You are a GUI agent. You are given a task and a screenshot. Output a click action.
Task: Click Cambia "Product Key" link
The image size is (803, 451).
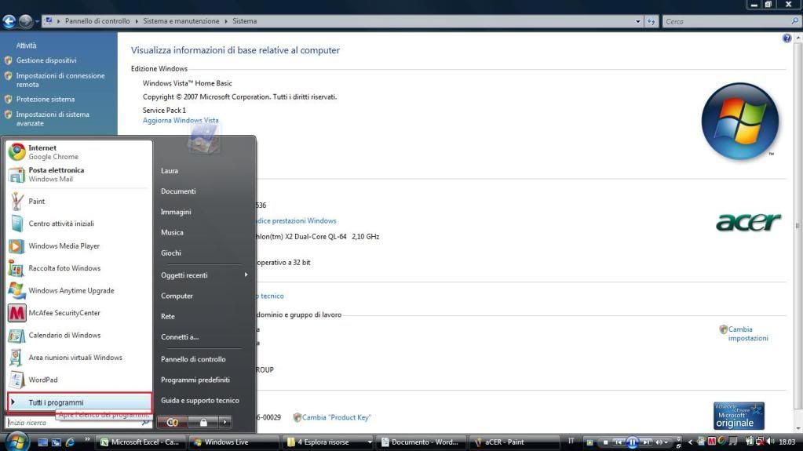coord(337,417)
